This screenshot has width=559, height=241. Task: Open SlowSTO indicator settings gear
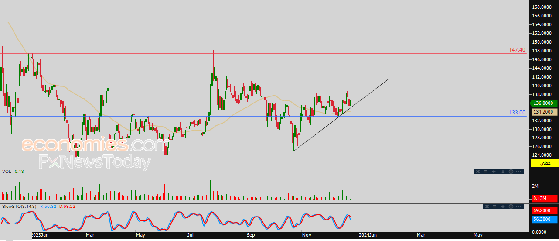point(511,207)
